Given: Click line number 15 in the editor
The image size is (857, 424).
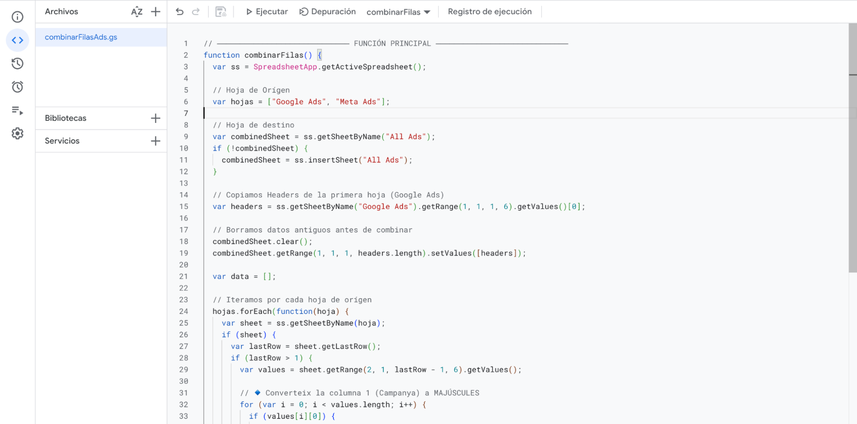Looking at the screenshot, I should point(184,206).
